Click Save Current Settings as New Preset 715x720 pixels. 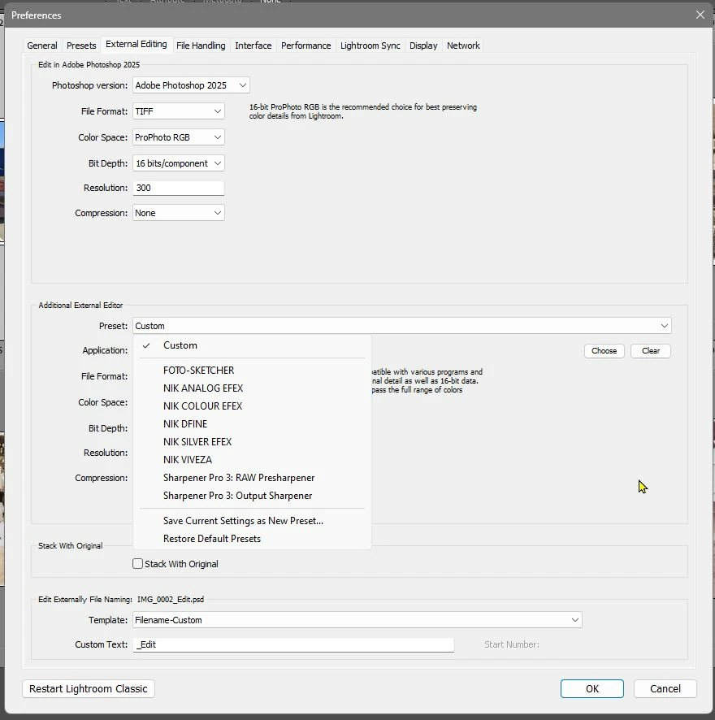pos(252,521)
